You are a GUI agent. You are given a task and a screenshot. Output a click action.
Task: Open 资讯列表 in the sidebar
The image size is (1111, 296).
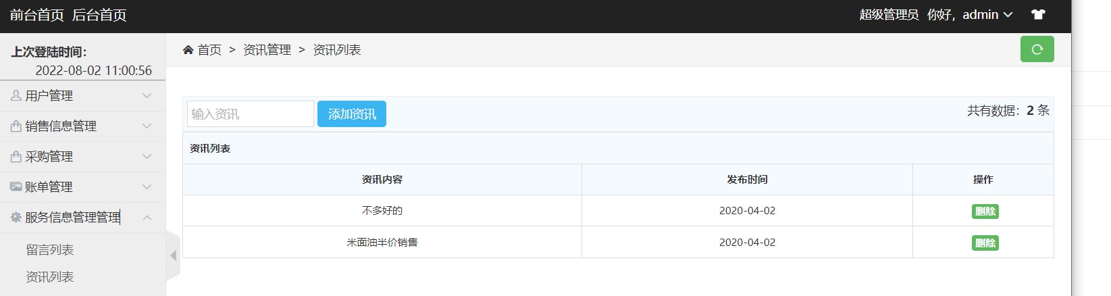[x=50, y=277]
